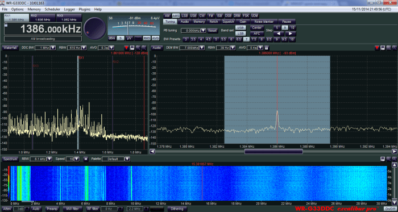Click the waterfall color intensity scale bar
This screenshot has height=212, width=398.
tap(9, 183)
